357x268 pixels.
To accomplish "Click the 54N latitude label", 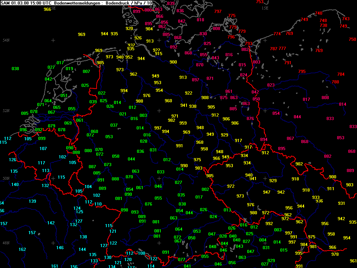I will [x=6, y=40].
